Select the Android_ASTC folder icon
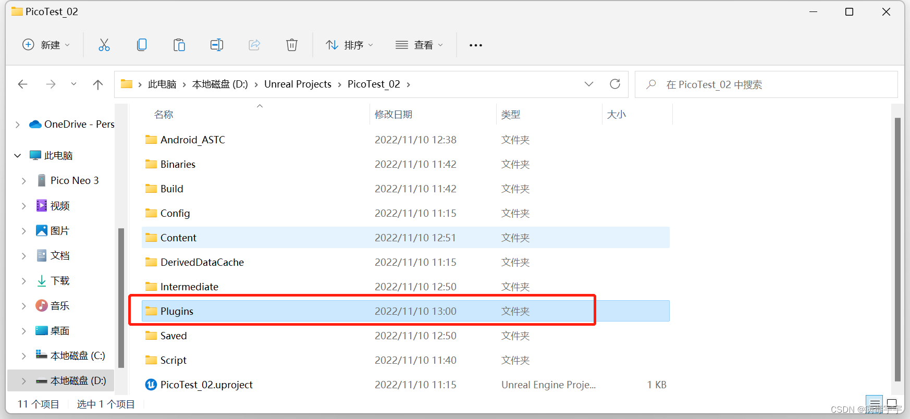The height and width of the screenshot is (419, 910). point(151,140)
